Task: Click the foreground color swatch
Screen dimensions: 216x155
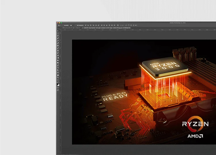Action: pos(58,84)
